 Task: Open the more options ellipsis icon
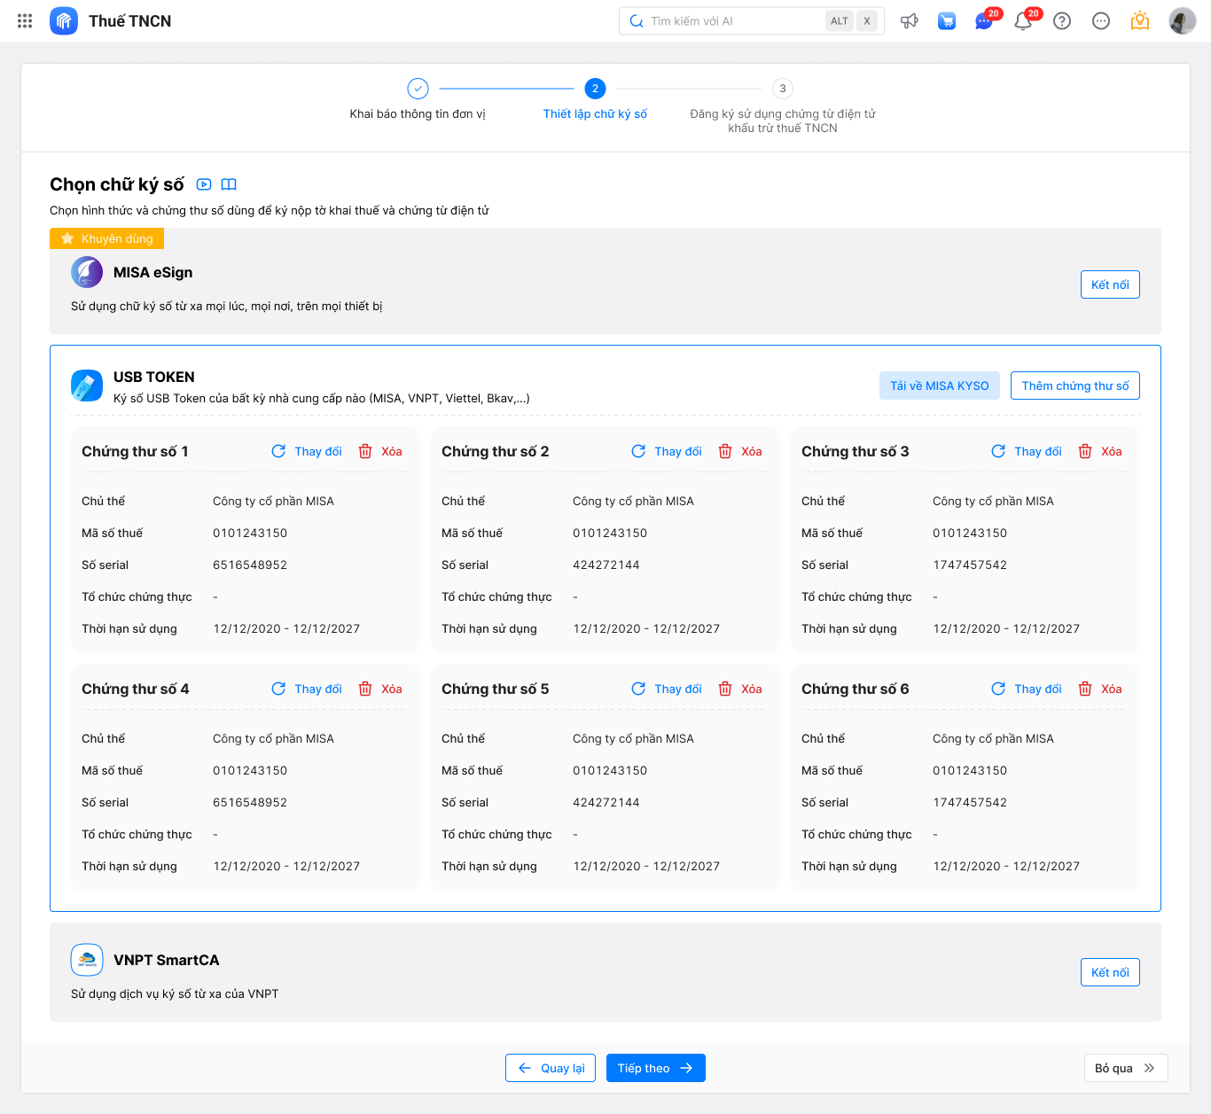[1101, 20]
